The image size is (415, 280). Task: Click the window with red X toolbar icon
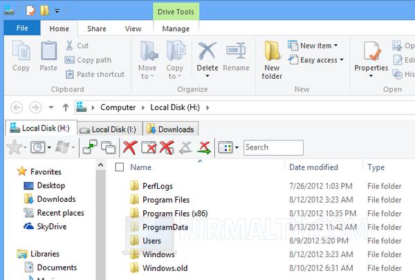point(149,147)
